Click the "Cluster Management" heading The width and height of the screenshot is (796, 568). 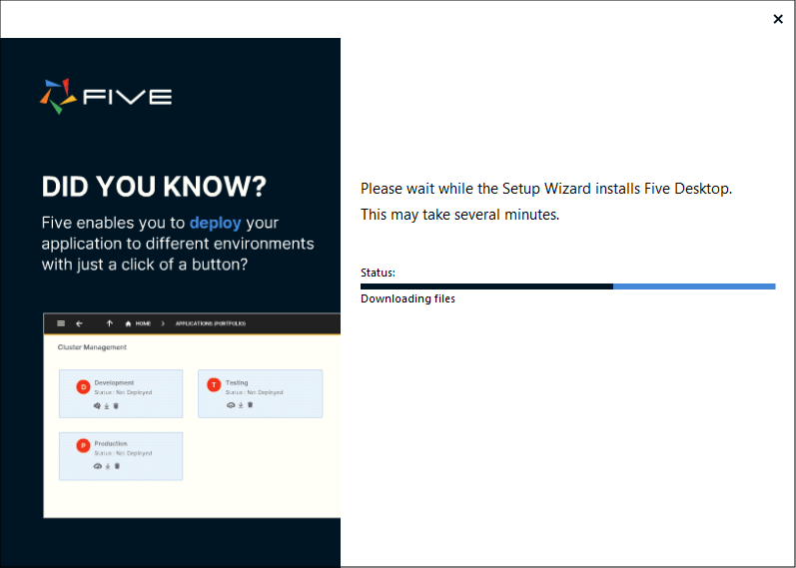tap(92, 347)
